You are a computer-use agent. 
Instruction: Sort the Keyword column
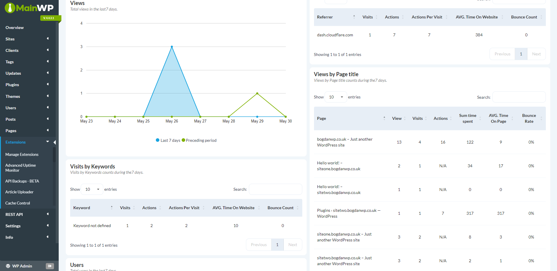93,208
